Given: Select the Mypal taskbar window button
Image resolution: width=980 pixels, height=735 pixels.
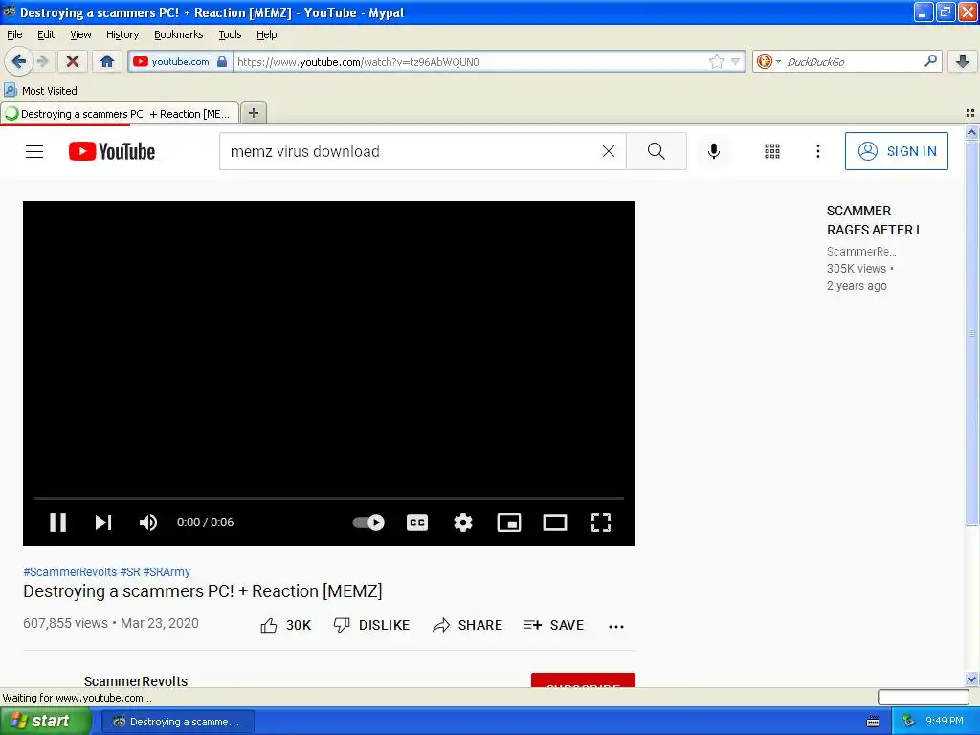Looking at the screenshot, I should [178, 722].
